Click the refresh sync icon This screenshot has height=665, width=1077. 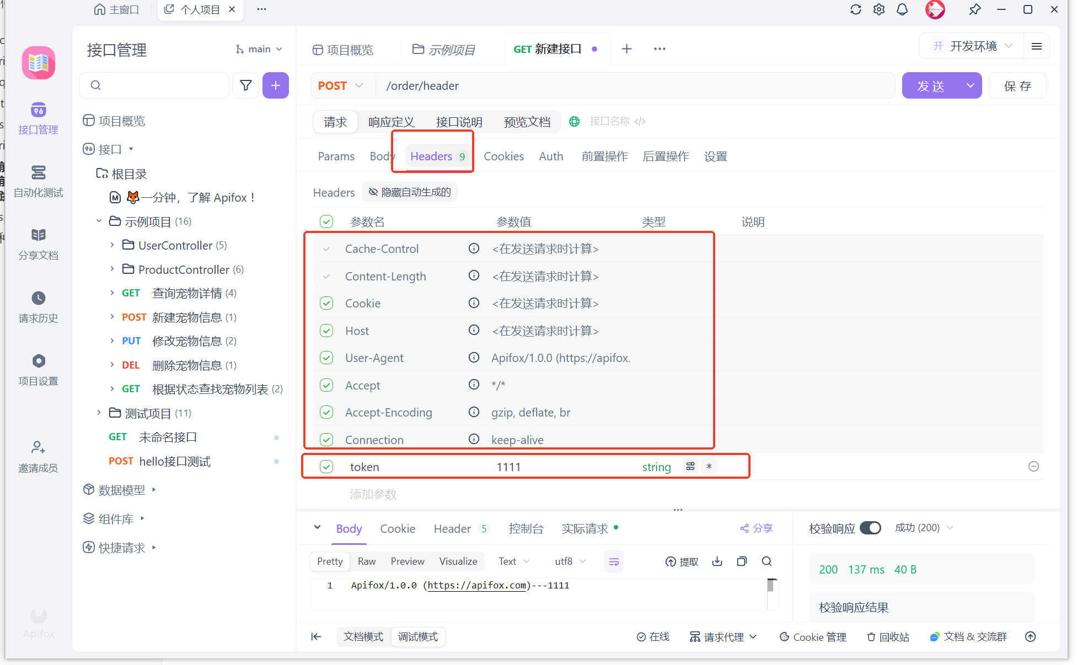pos(855,9)
